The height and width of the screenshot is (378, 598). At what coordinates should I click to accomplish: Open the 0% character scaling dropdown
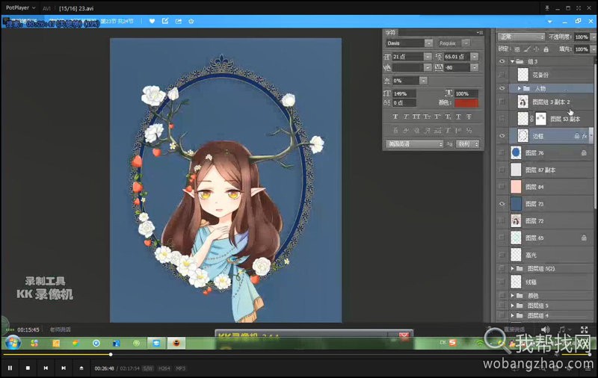(x=423, y=81)
